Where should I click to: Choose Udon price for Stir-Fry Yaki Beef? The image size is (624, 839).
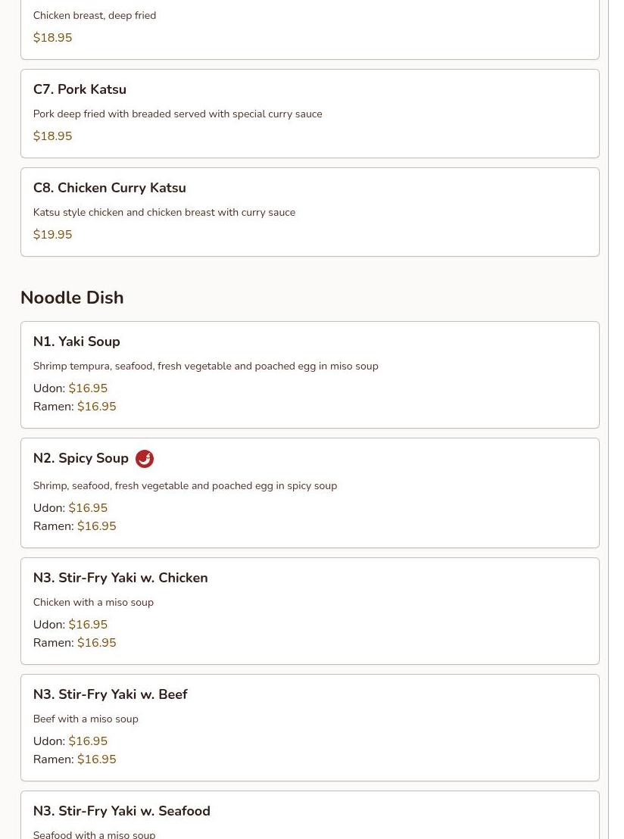coord(88,741)
